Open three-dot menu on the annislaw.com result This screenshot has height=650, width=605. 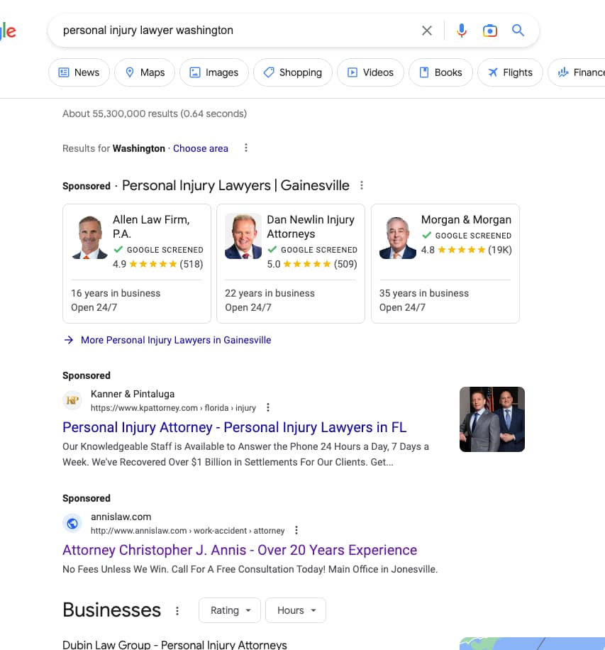point(296,529)
